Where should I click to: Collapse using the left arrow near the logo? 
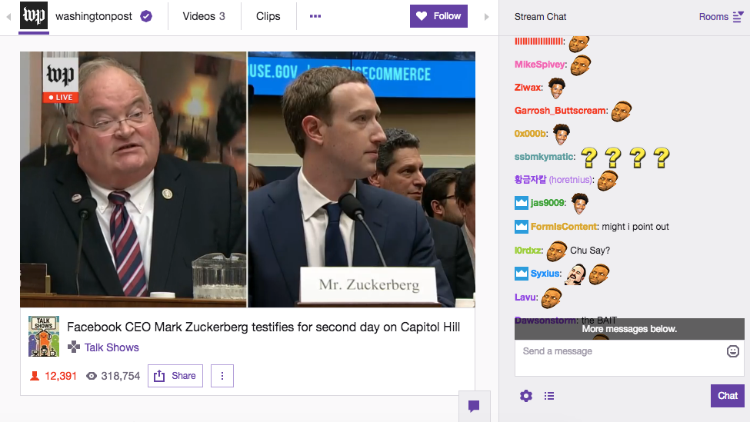8,17
